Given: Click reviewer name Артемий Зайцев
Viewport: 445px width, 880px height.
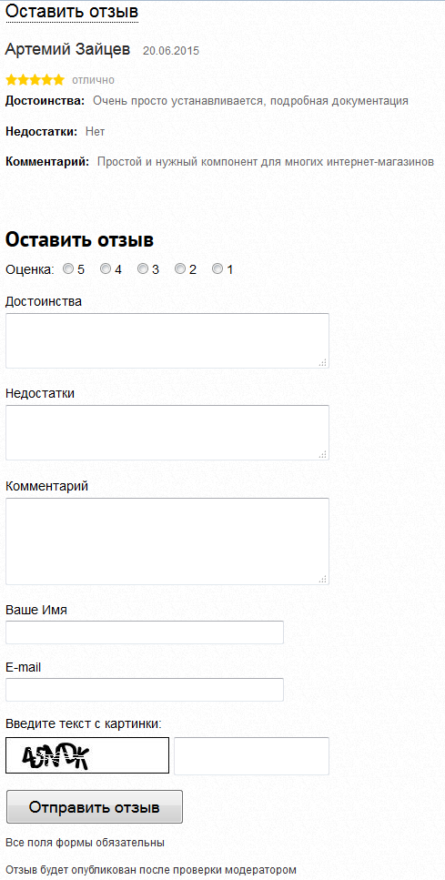Looking at the screenshot, I should [67, 49].
